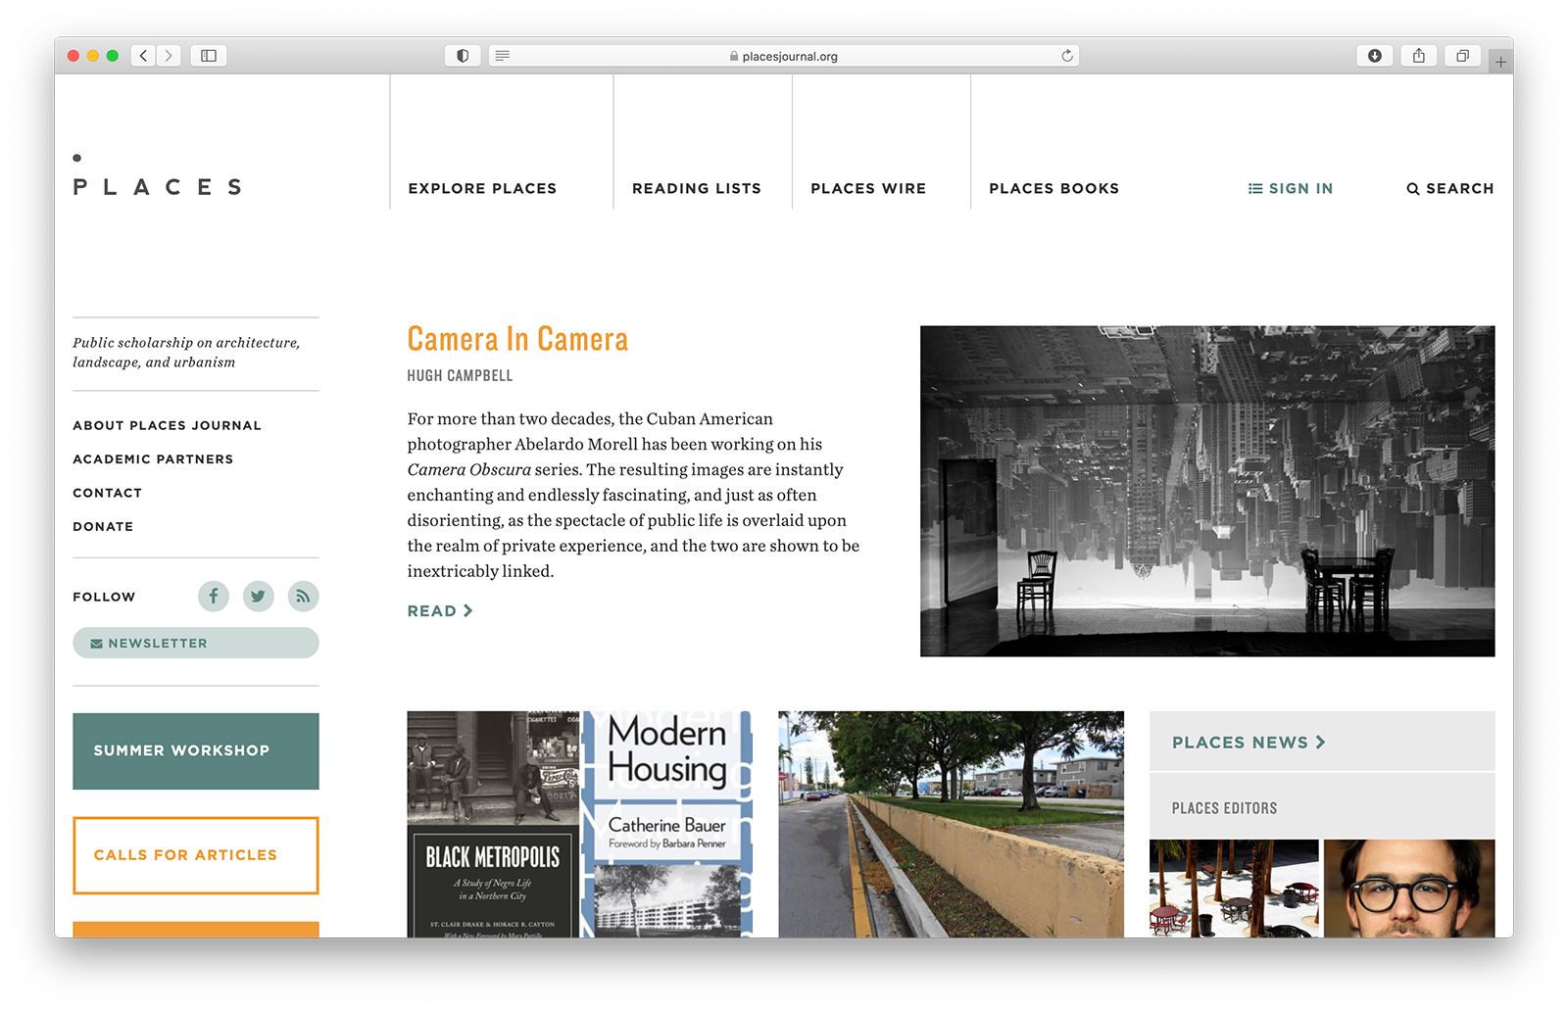Open the Places Books section

(x=1053, y=188)
